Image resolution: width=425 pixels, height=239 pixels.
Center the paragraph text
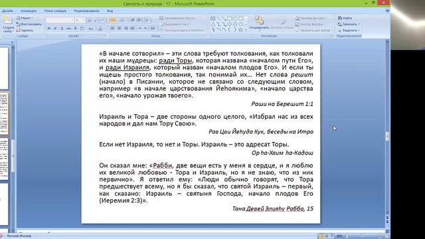pos(120,29)
